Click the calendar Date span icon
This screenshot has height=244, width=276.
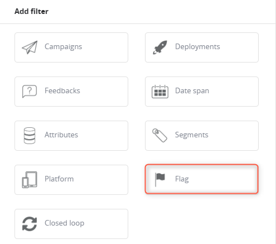(x=160, y=92)
